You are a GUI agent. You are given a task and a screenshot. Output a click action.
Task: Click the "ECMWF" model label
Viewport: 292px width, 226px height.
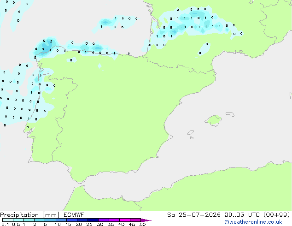click(x=74, y=215)
